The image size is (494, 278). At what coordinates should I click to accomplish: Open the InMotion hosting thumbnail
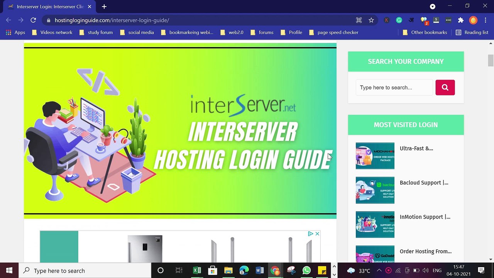[x=375, y=224]
